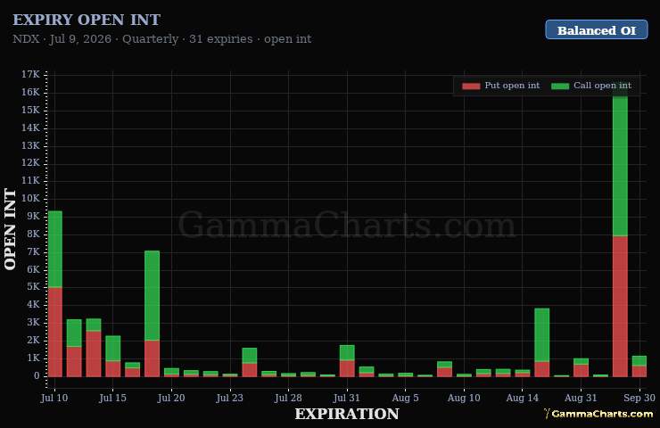Click the Jul 31 expiry bar
660x428 pixels.
point(347,360)
